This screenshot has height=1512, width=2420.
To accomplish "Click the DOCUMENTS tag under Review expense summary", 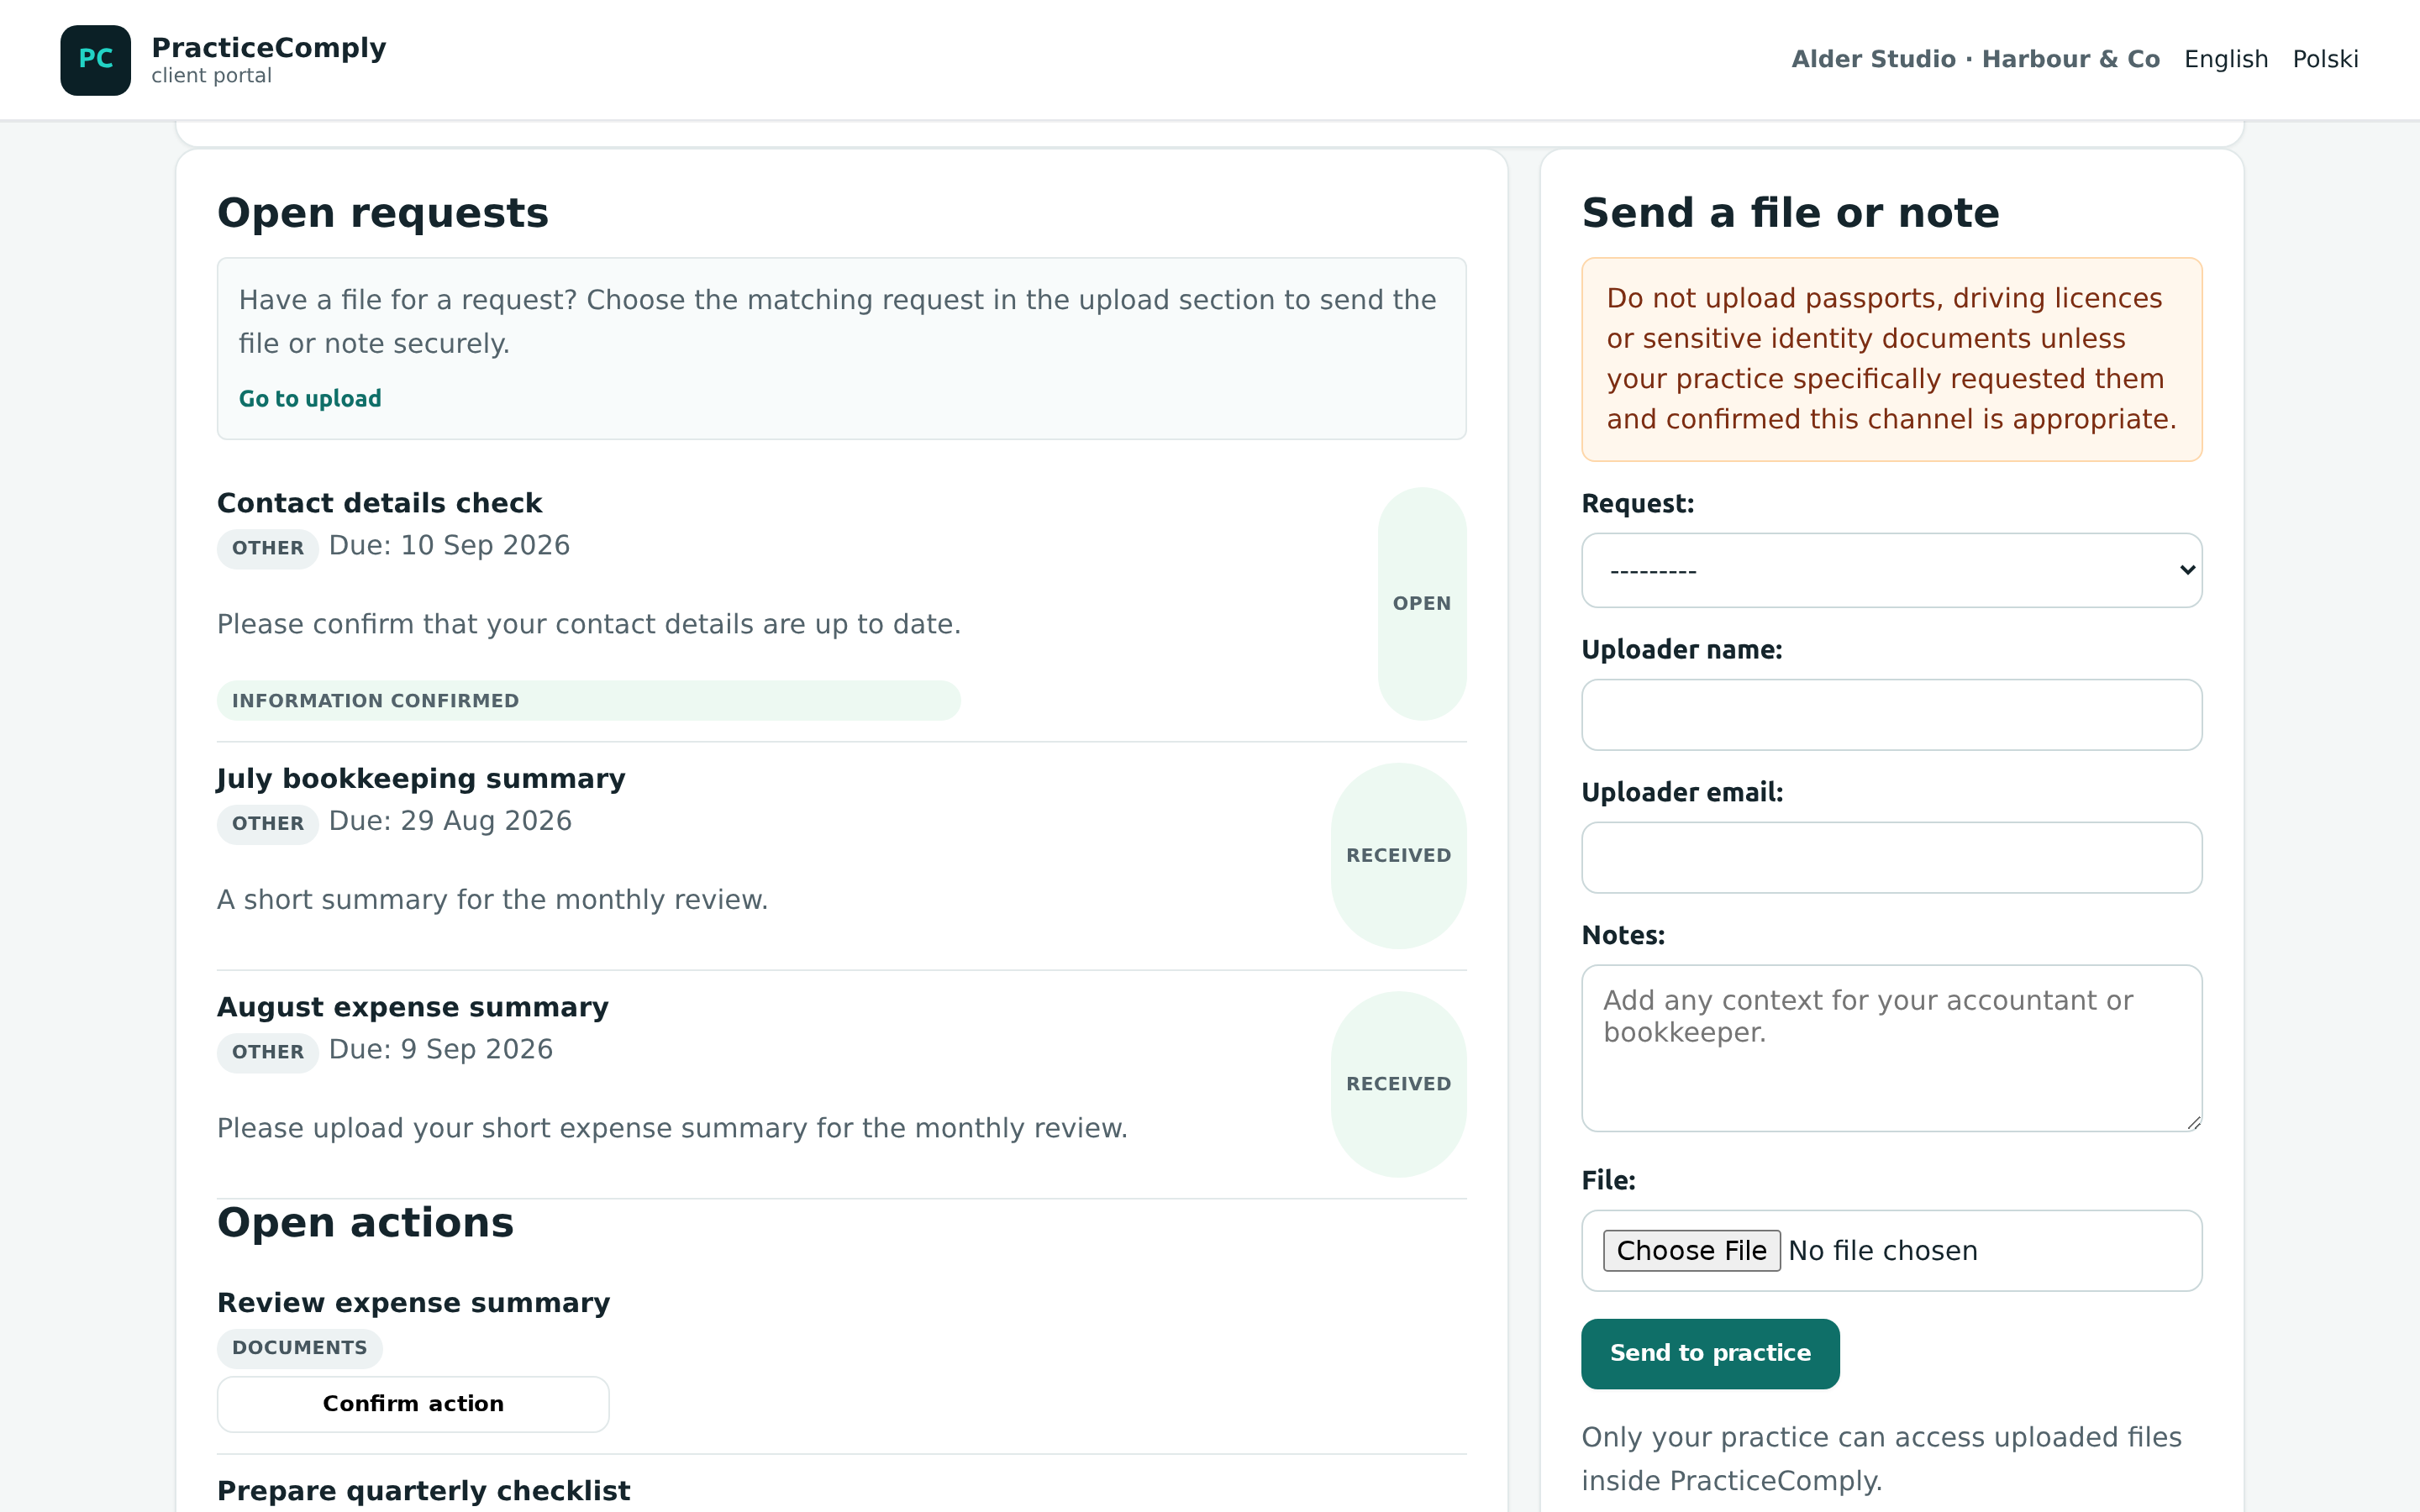I will point(299,1348).
